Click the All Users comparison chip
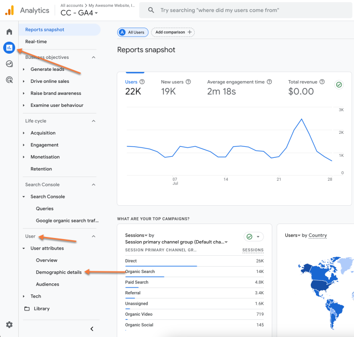 [133, 32]
